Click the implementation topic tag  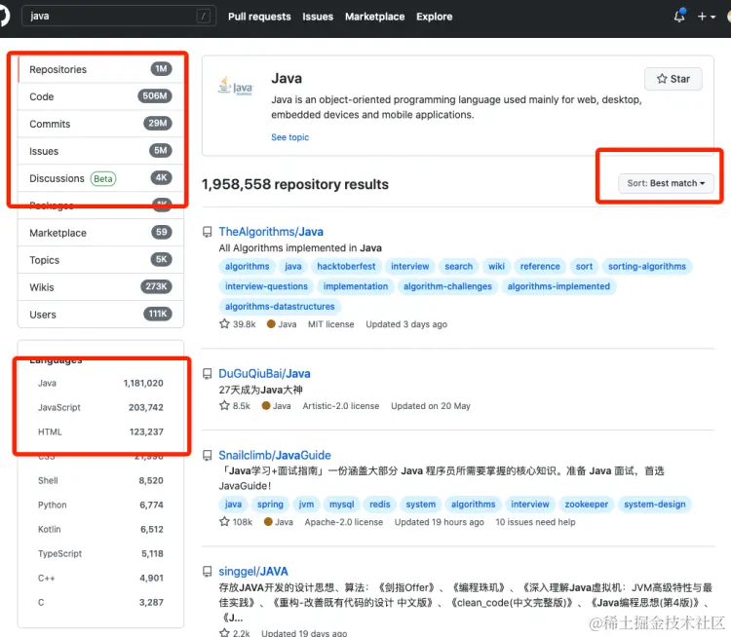tap(355, 286)
